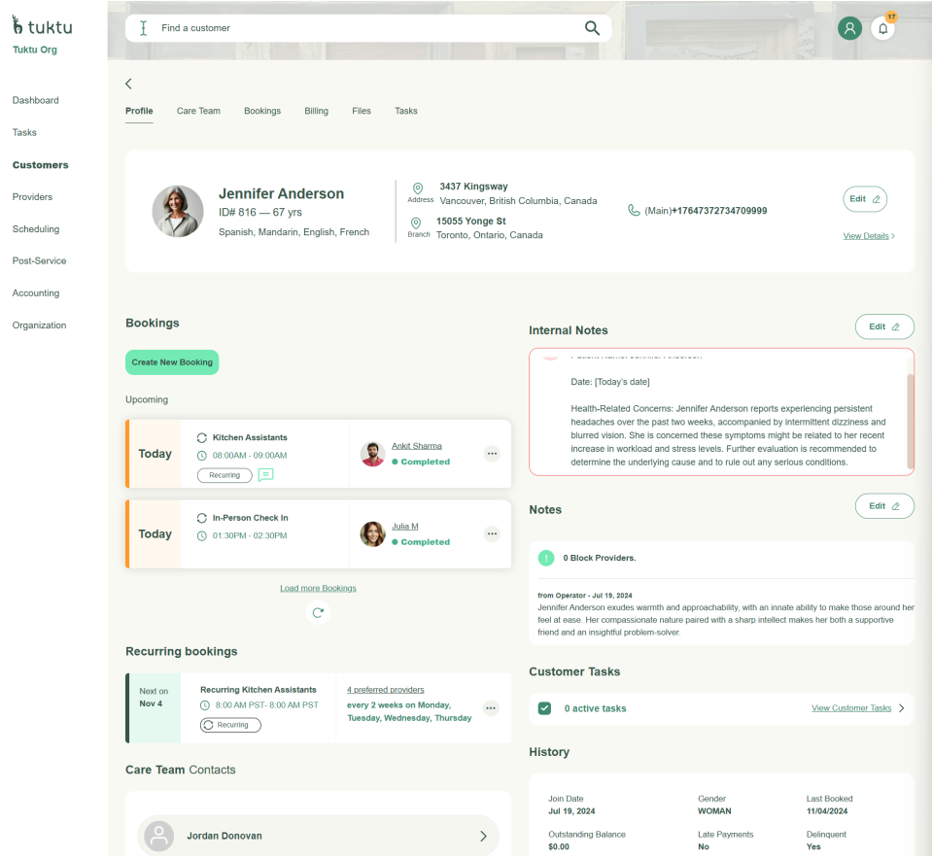
Task: Click the refresh bookings circular icon
Action: point(318,612)
